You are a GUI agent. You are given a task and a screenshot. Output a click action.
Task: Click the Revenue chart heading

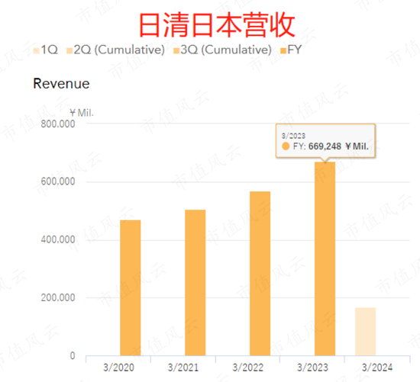61,84
